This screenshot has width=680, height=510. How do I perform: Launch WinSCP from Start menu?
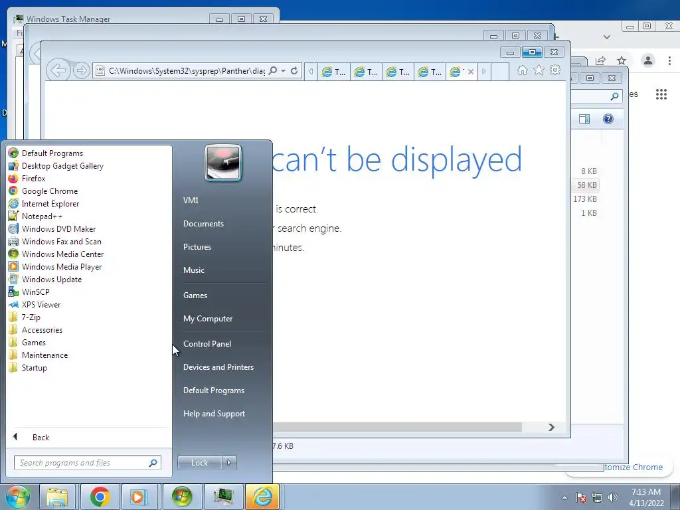click(x=36, y=292)
